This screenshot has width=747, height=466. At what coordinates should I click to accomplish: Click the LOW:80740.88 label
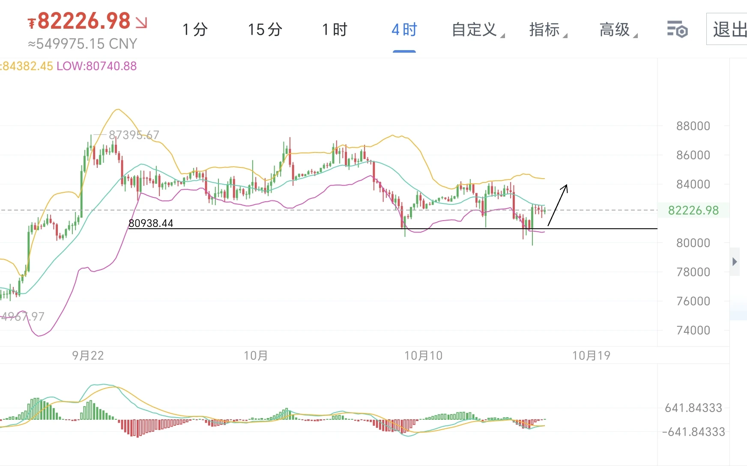(97, 66)
